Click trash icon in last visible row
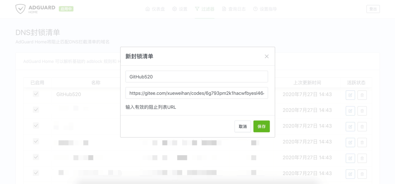 tap(362, 174)
